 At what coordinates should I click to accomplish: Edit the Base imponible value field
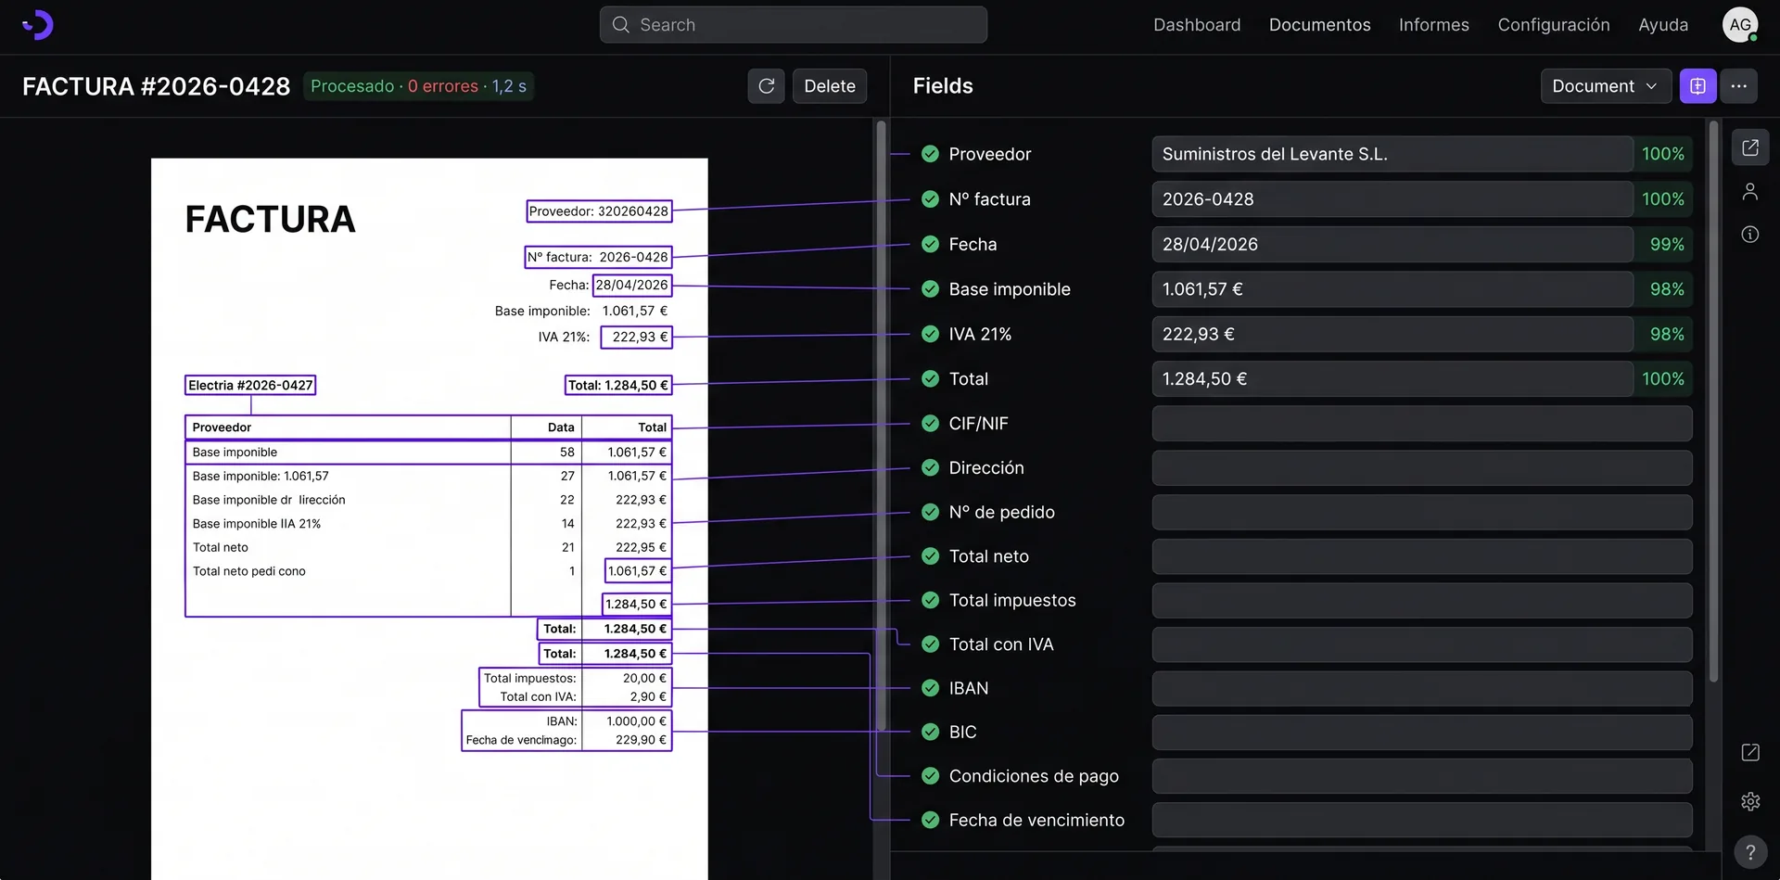(1392, 289)
